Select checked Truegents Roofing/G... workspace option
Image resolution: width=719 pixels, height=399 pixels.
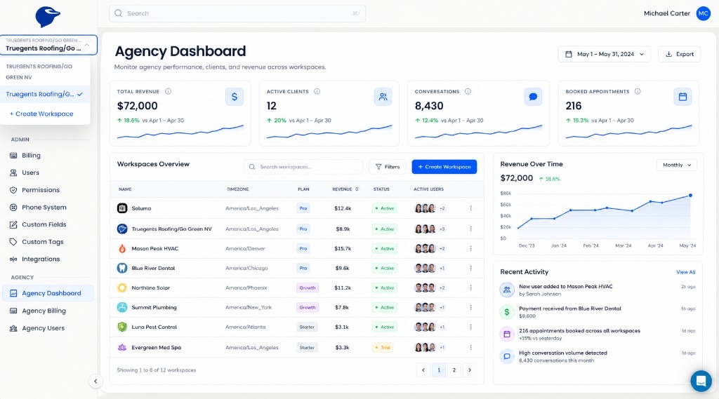click(x=44, y=94)
